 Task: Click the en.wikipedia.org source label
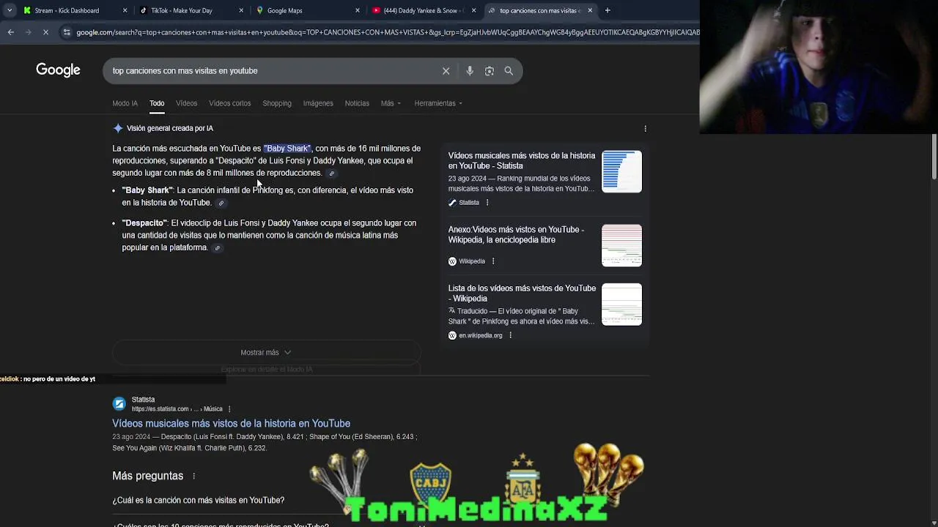click(x=480, y=335)
